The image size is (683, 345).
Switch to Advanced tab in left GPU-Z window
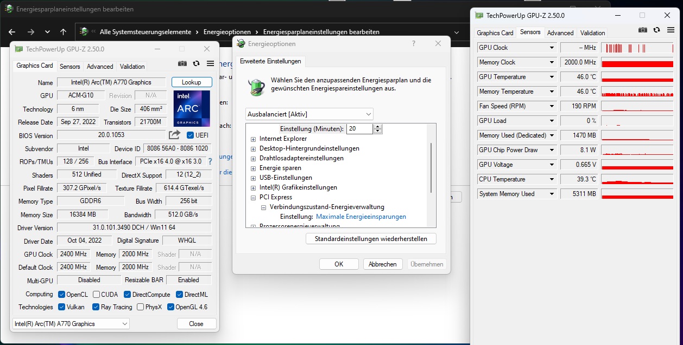coord(100,67)
